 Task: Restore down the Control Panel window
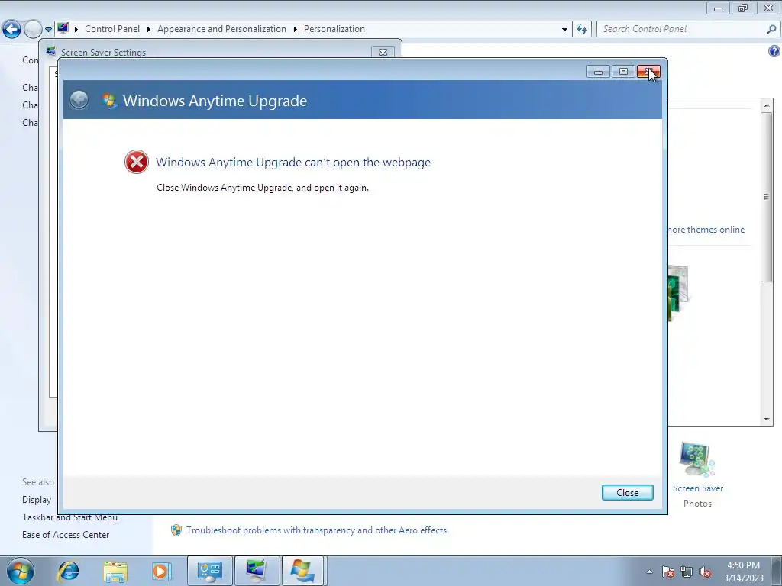click(x=743, y=8)
